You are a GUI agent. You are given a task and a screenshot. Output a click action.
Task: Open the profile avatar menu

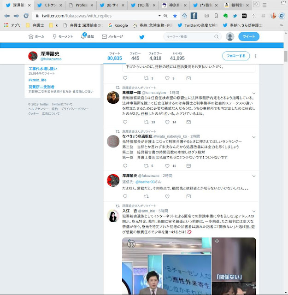tap(230, 36)
